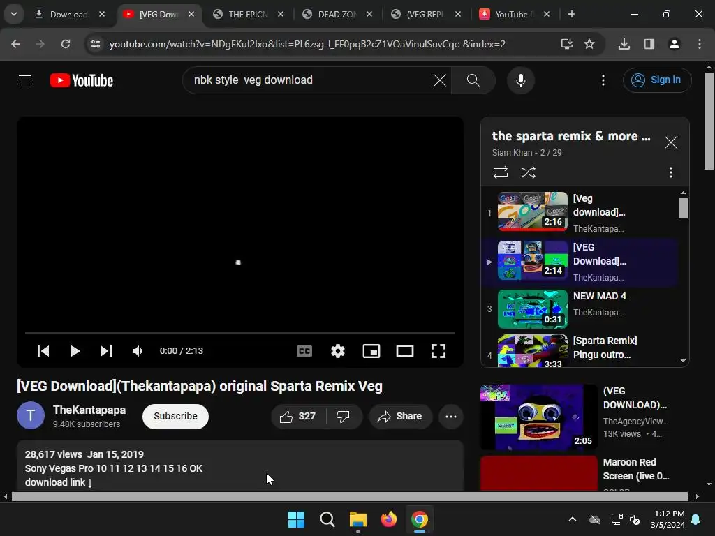The image size is (715, 536).
Task: Install app icon in address bar
Action: point(566,44)
